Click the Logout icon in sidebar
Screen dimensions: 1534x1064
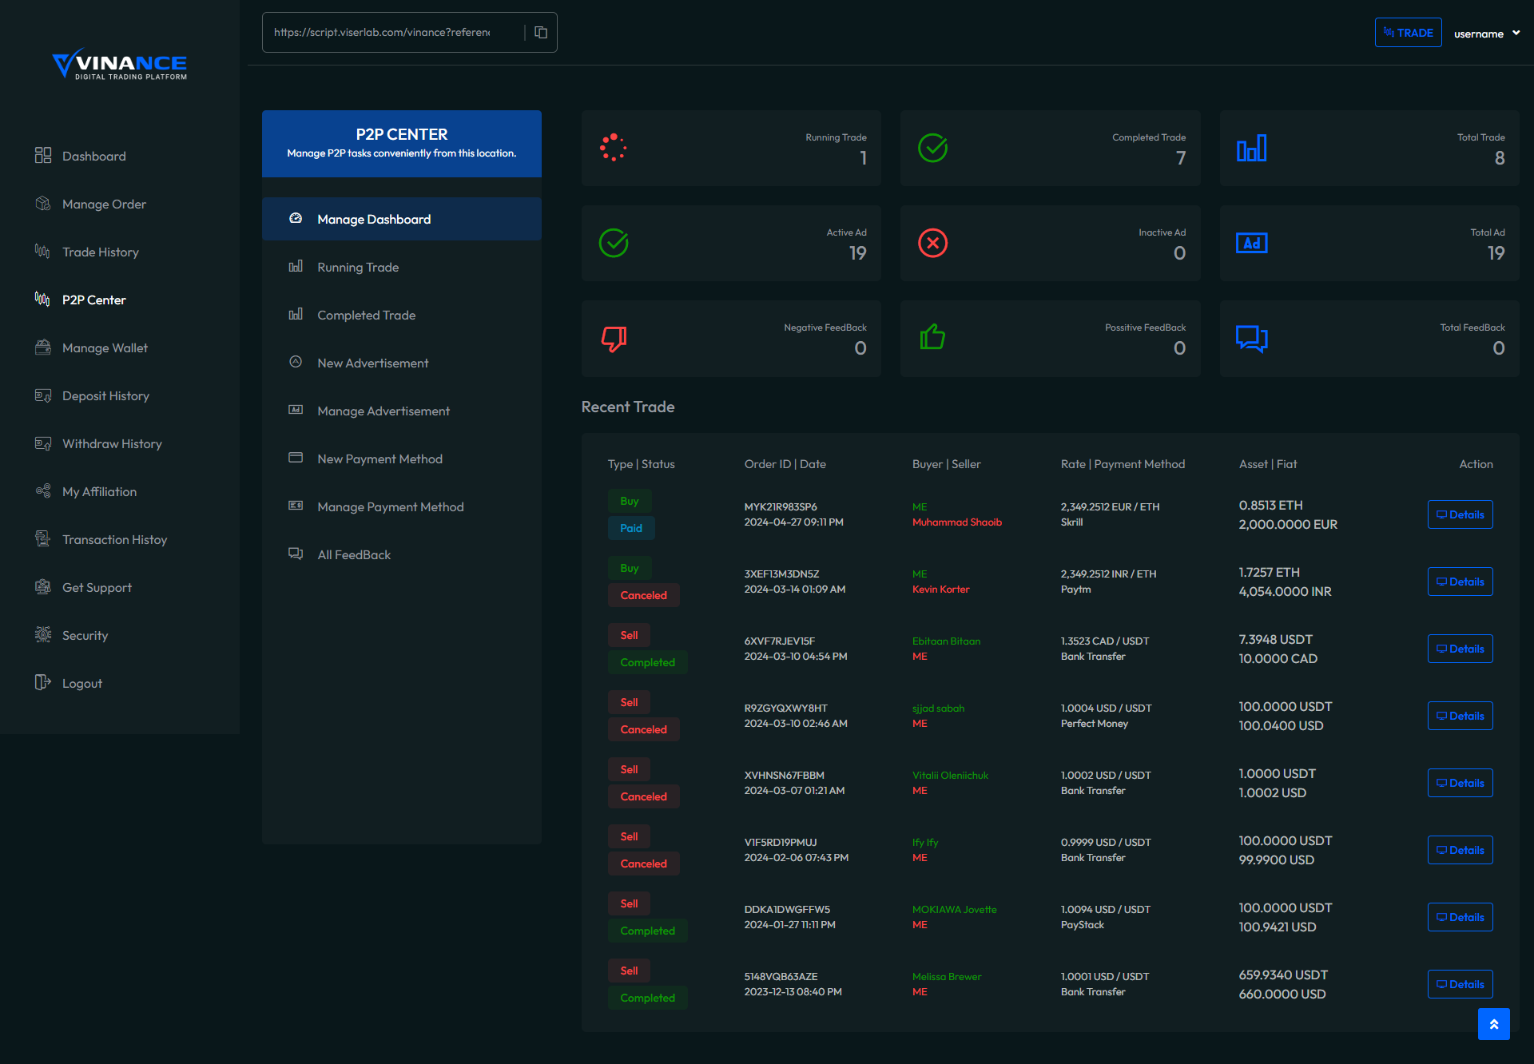[43, 683]
